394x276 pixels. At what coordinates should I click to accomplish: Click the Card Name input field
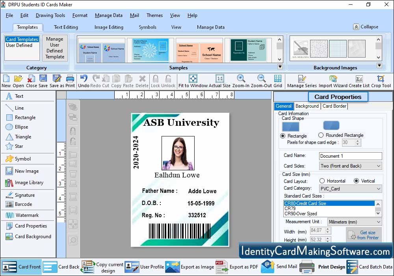point(351,156)
